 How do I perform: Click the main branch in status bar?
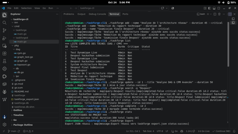pos(12,131)
